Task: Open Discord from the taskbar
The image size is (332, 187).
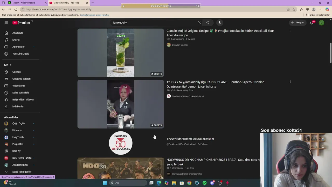Action: click(x=212, y=183)
